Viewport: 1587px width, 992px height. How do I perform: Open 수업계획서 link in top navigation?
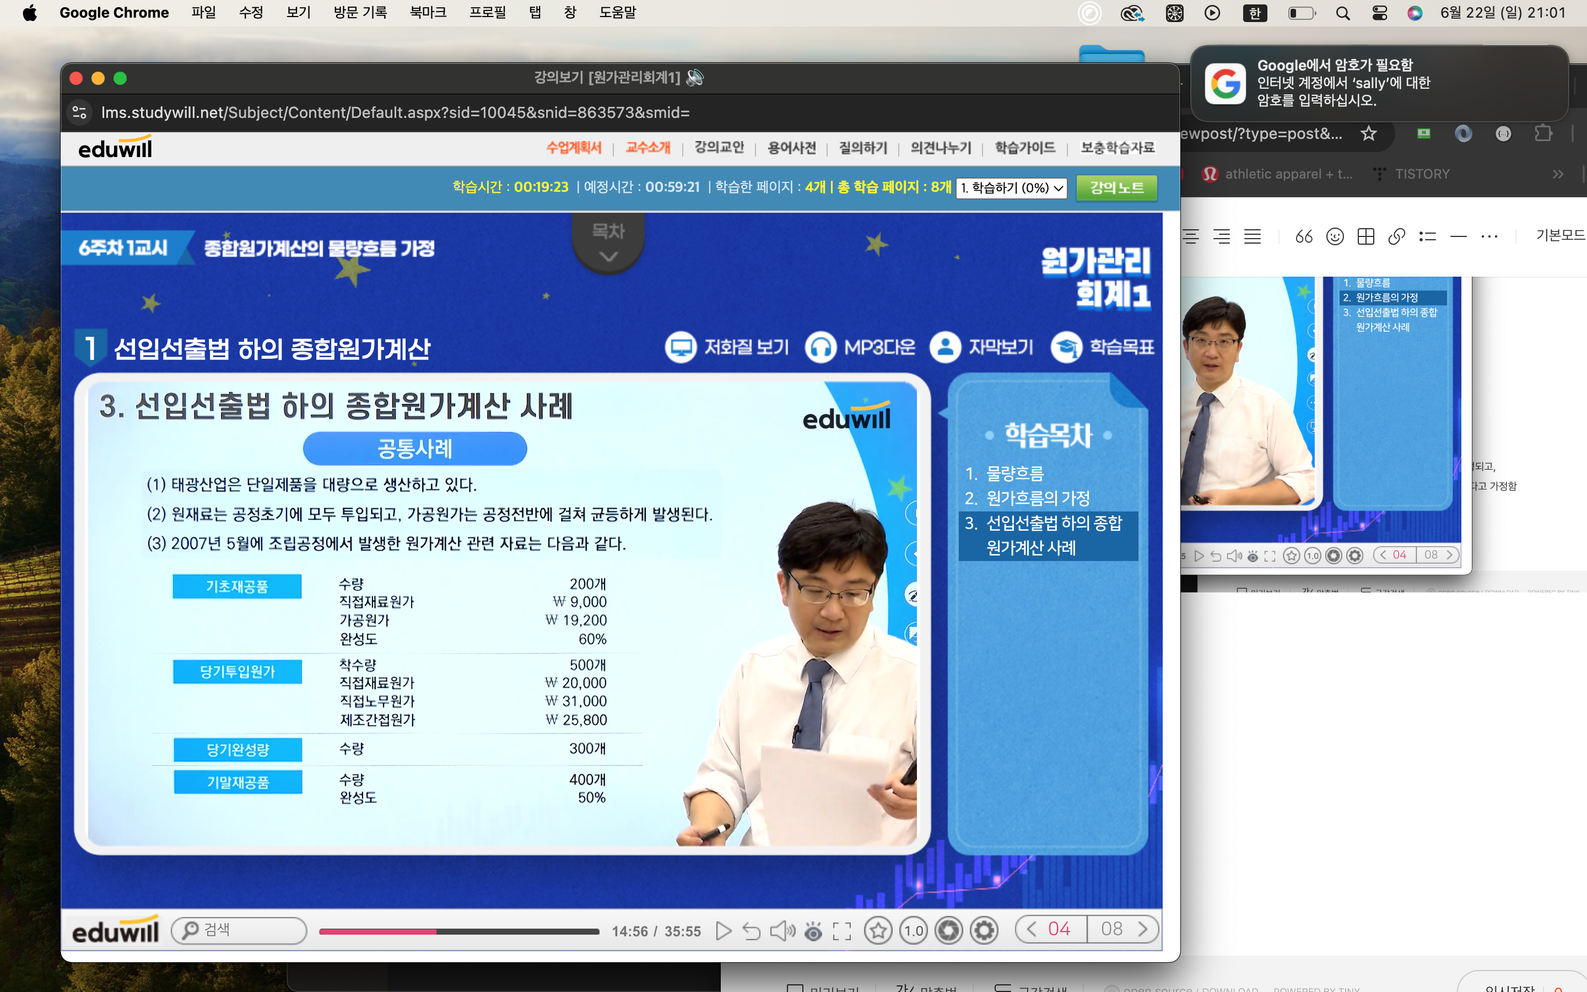click(x=573, y=148)
